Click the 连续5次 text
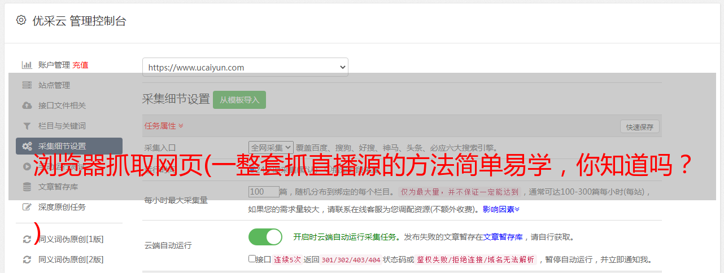This screenshot has height=273, width=724. coord(287,260)
